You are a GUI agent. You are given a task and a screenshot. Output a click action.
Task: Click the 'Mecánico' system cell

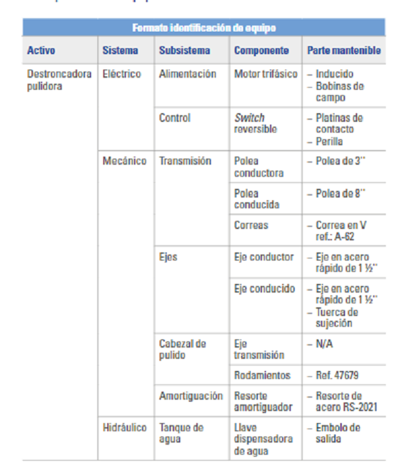[125, 161]
